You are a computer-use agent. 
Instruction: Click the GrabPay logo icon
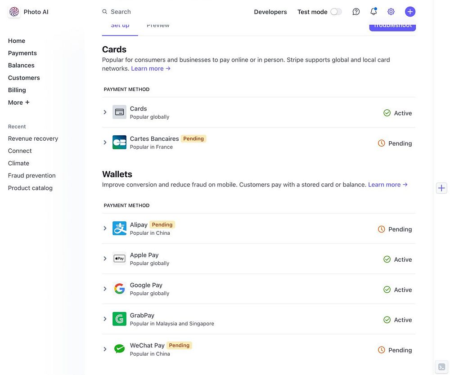click(119, 319)
